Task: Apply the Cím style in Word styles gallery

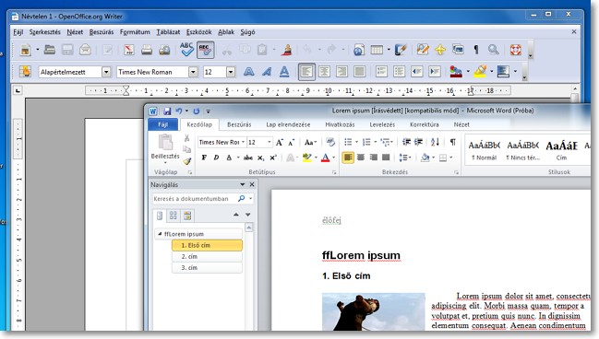Action: [561, 151]
